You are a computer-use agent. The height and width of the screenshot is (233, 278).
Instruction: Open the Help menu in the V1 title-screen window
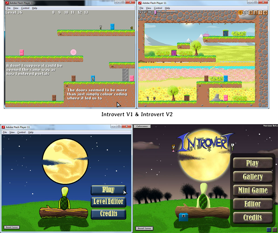click(x=31, y=132)
